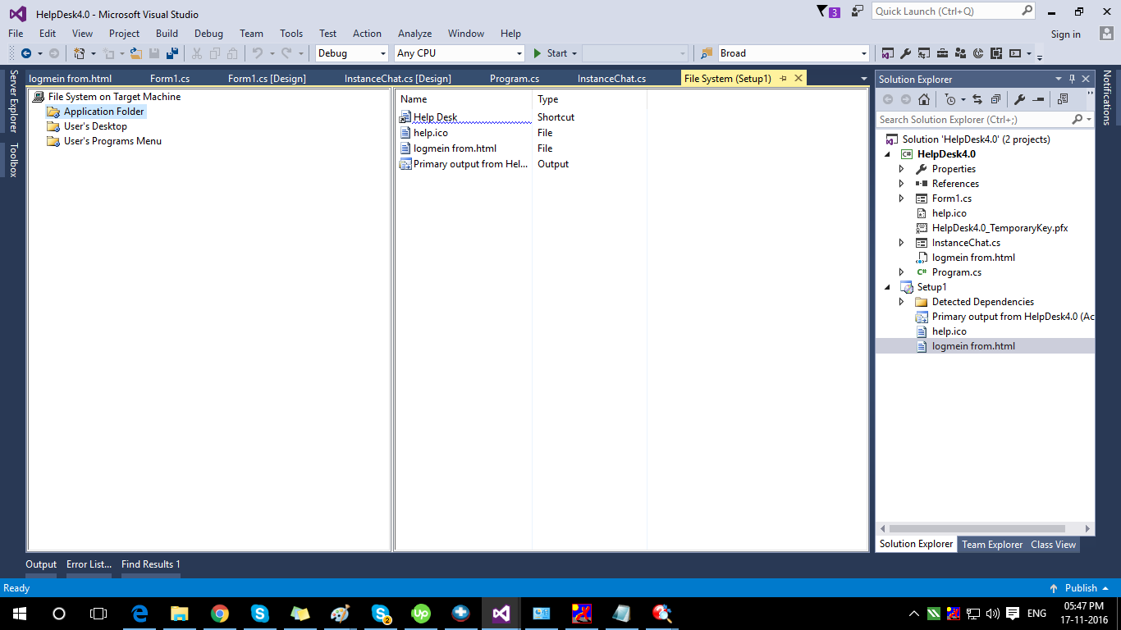Image resolution: width=1121 pixels, height=630 pixels.
Task: Click the Properties wrench icon in Solution Explorer
Action: tap(1019, 99)
